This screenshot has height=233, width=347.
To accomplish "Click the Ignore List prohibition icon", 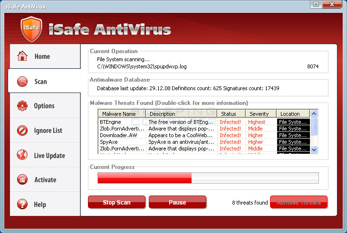I will pyautogui.click(x=22, y=130).
